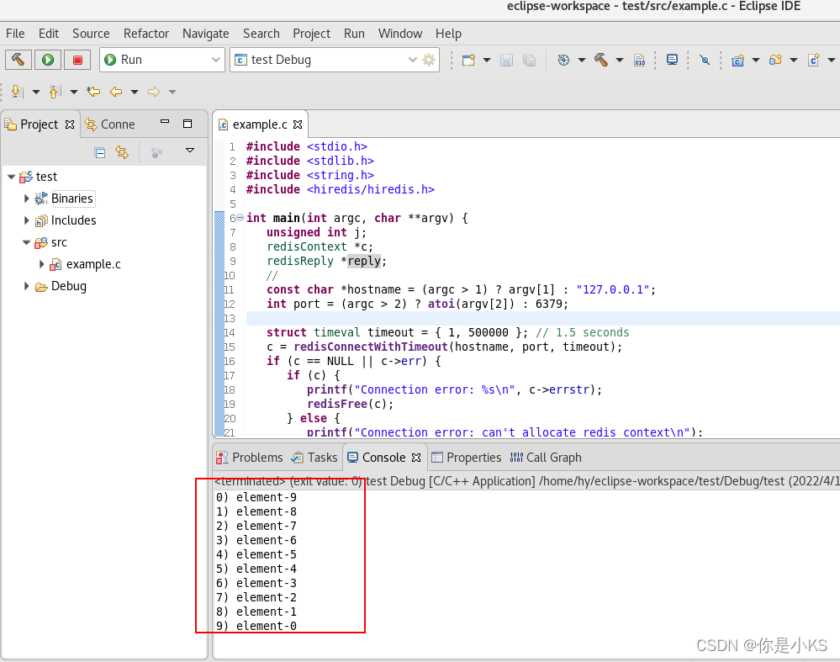
Task: Close the Console view tab
Action: [x=416, y=458]
